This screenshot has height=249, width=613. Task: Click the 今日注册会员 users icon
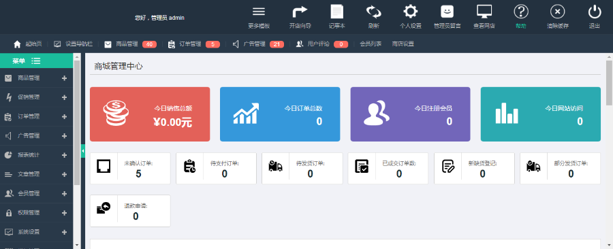376,113
